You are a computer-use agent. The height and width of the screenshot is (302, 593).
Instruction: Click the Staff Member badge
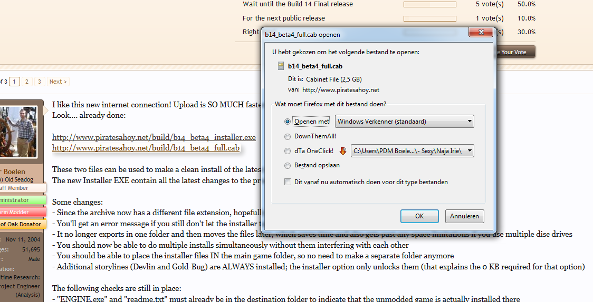coord(23,188)
